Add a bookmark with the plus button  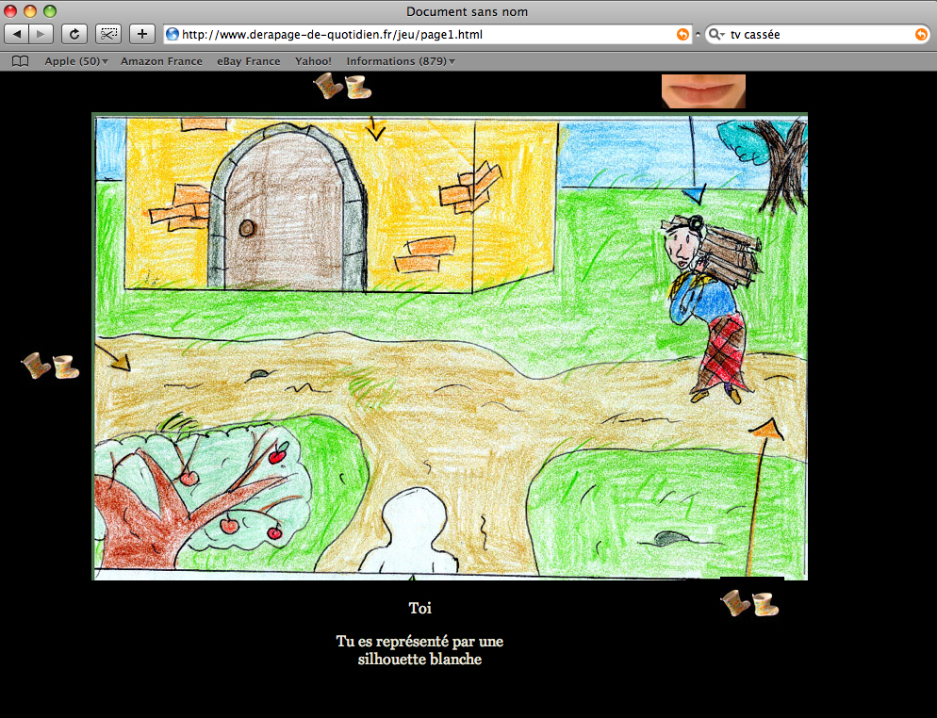pyautogui.click(x=141, y=34)
